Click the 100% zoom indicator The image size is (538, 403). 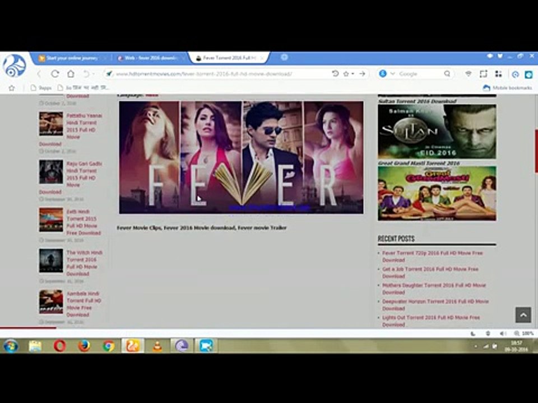tap(524, 334)
